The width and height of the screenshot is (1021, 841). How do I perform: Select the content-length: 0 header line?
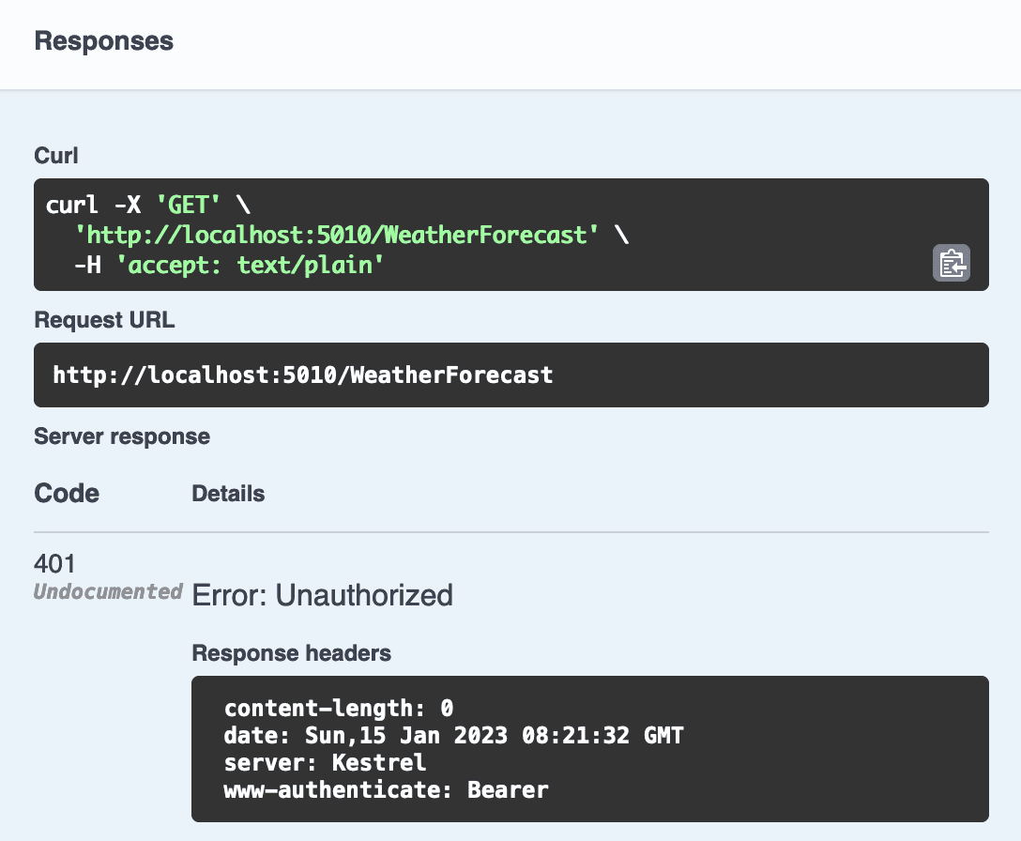(x=339, y=708)
